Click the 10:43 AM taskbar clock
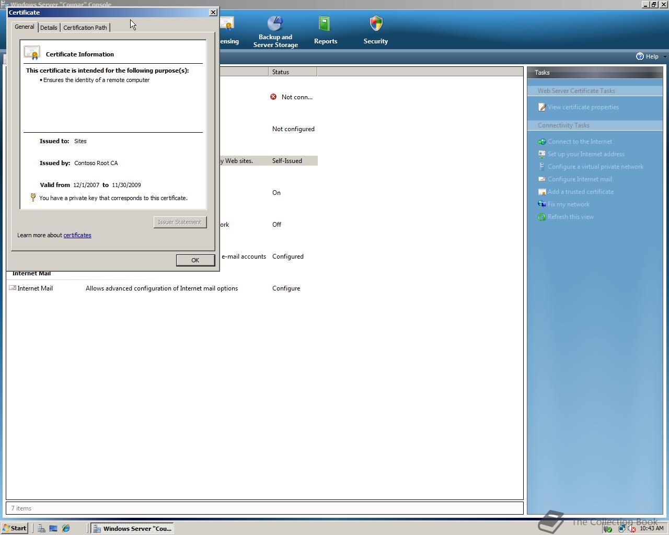This screenshot has width=669, height=535. pyautogui.click(x=651, y=528)
